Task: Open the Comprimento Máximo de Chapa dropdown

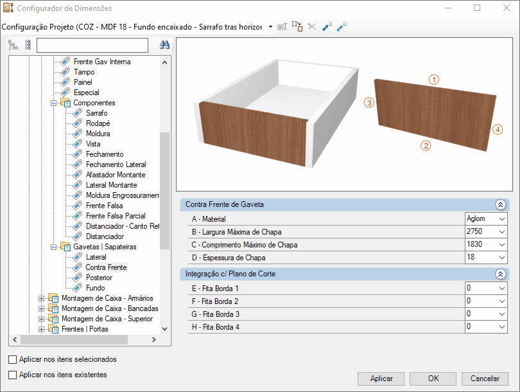Action: 502,245
